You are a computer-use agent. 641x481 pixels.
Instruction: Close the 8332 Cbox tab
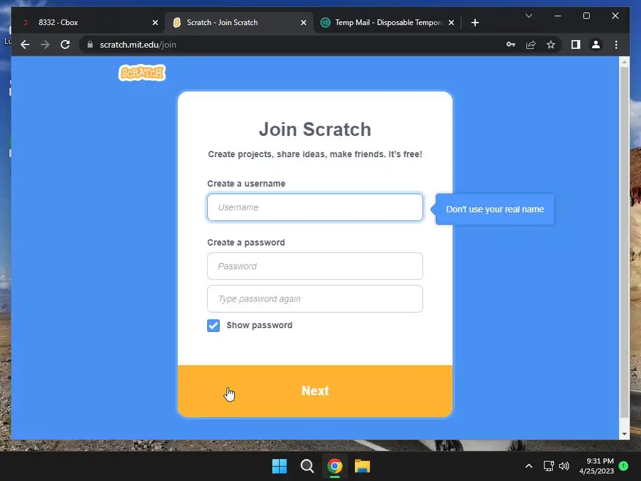155,23
